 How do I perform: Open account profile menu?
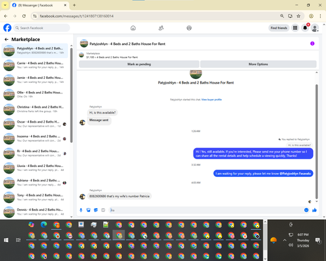coord(315,28)
